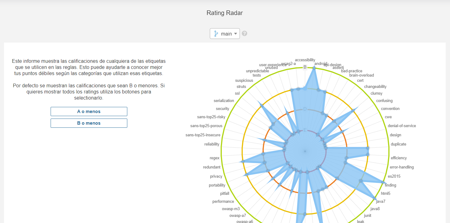
Task: Click the cwe axis label
Action: [x=388, y=117]
